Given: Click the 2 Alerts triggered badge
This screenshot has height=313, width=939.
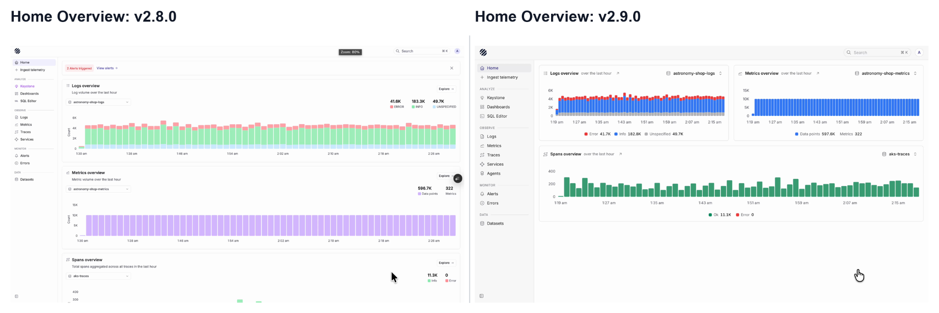Looking at the screenshot, I should click(x=79, y=68).
